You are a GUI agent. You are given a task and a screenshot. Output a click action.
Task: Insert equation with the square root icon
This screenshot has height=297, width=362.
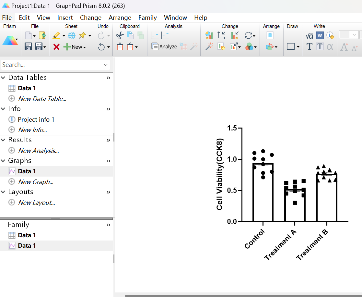(x=309, y=36)
